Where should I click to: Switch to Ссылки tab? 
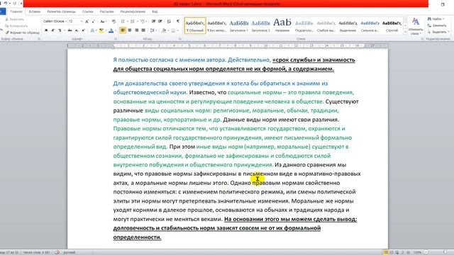pyautogui.click(x=88, y=11)
